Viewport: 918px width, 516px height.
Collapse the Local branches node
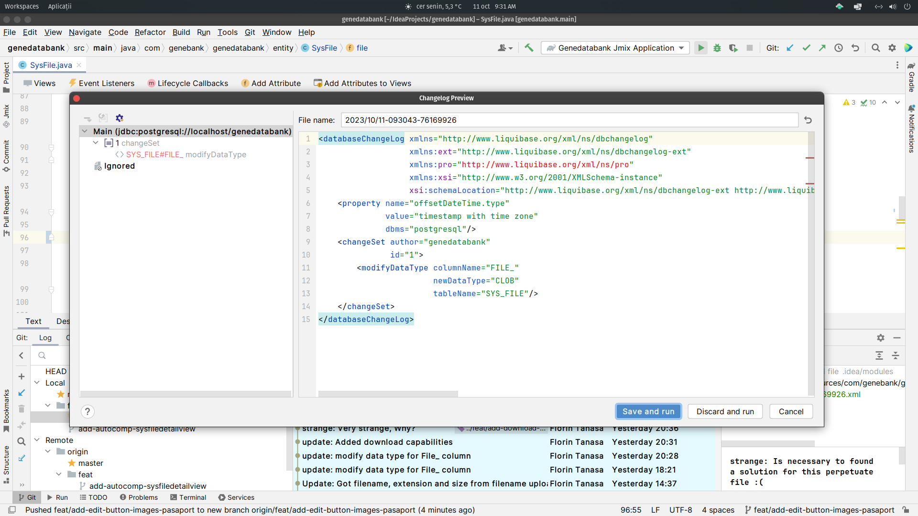[37, 383]
